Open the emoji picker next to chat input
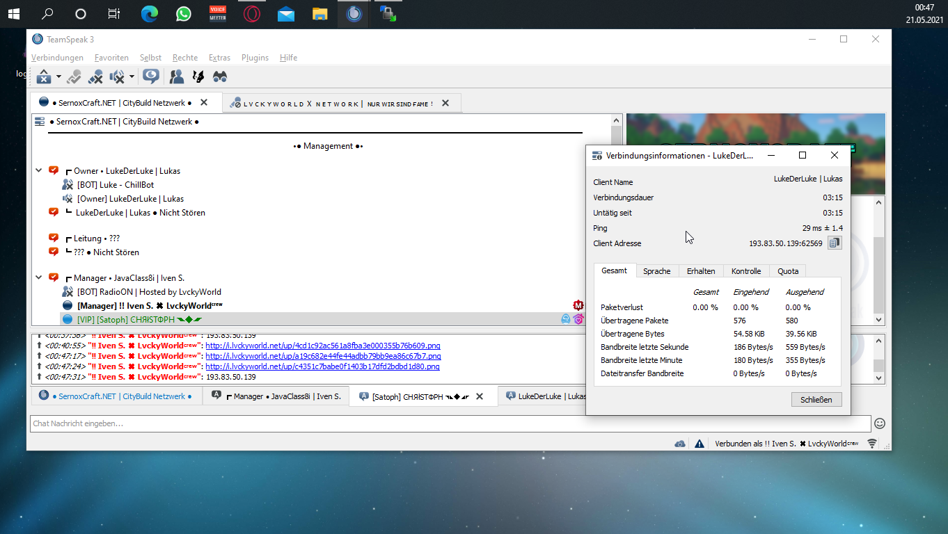Screen dimensions: 948x534 880,423
